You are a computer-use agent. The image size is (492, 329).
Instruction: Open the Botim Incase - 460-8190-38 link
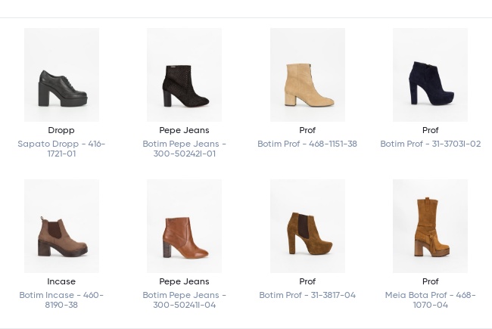click(x=61, y=300)
